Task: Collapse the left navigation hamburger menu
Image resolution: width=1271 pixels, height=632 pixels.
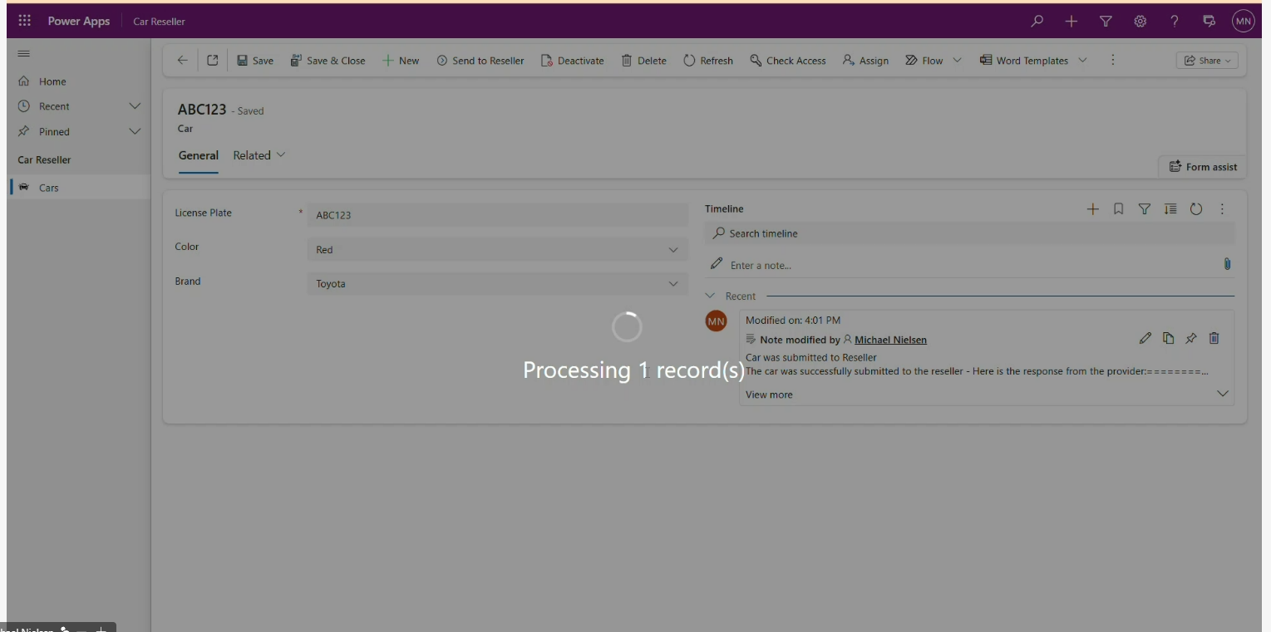Action: [24, 54]
